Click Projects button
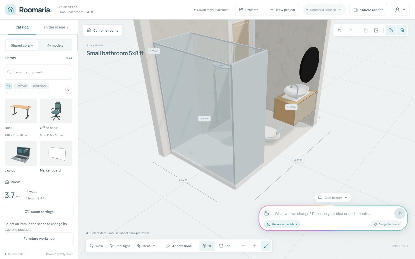The height and width of the screenshot is (259, 415). click(249, 9)
